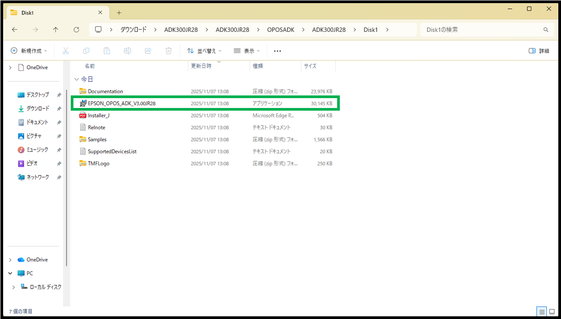Click the Cut scissors icon in toolbar
Screen dimensions: 561x319
click(x=65, y=51)
